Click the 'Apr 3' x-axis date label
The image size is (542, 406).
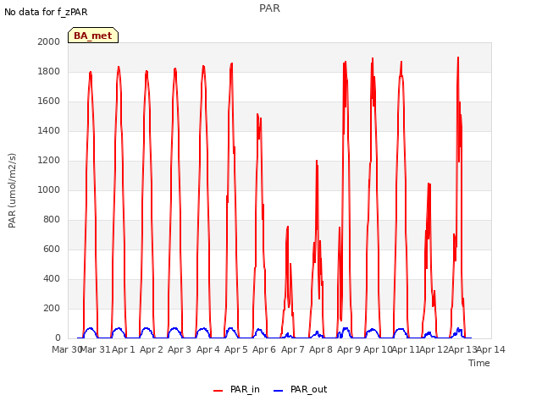tap(180, 349)
